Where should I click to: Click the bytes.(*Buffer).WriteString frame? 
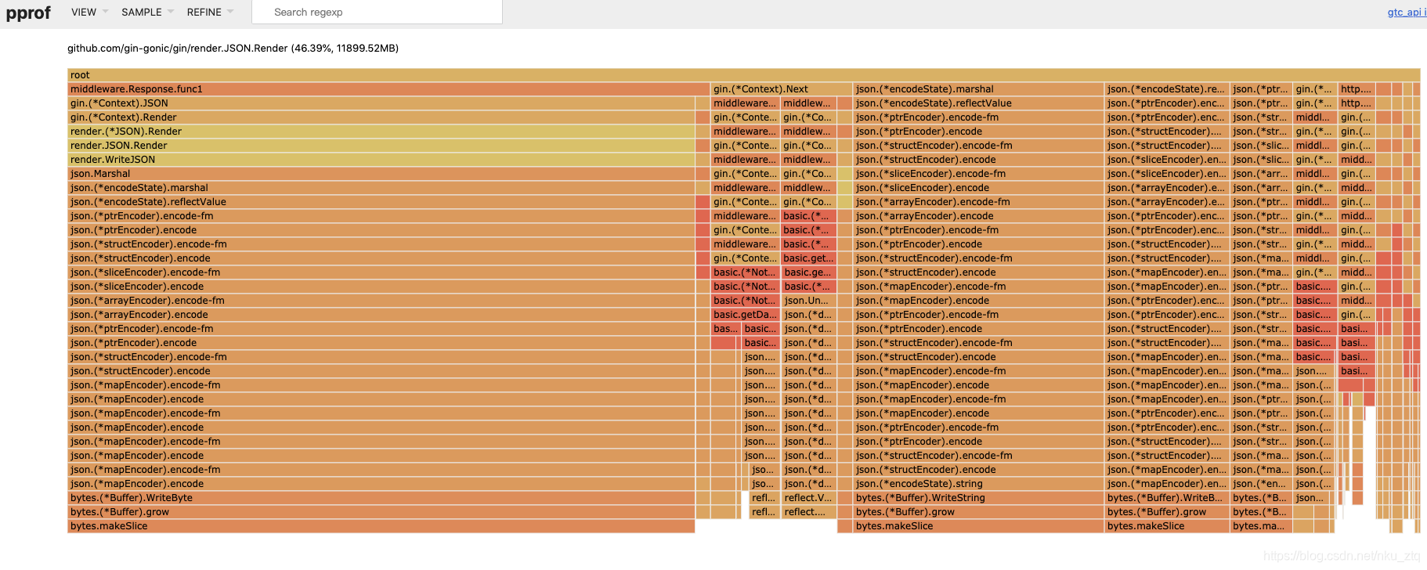tap(979, 498)
